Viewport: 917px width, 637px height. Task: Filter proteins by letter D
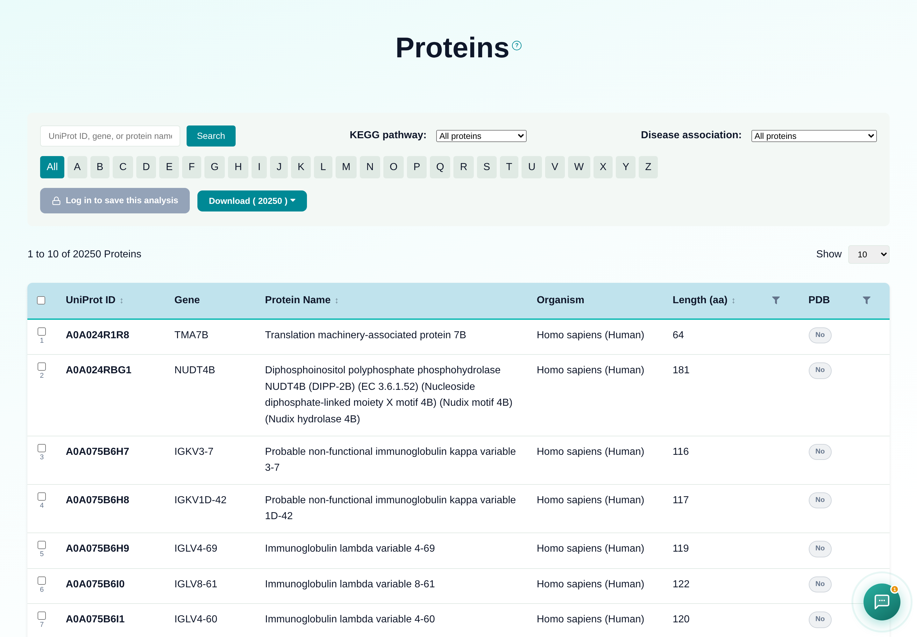146,167
